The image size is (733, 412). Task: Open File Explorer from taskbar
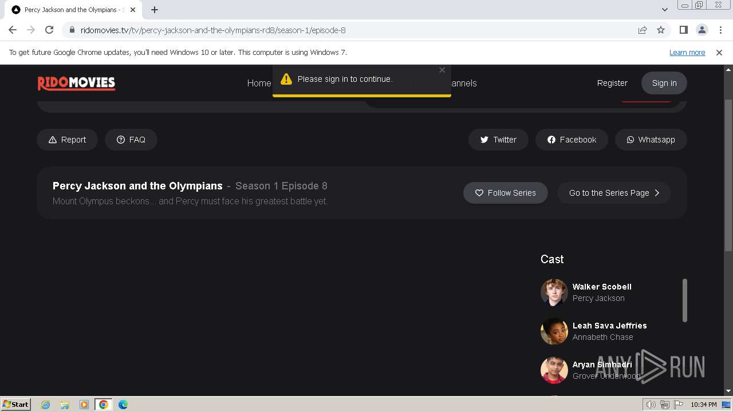65,405
